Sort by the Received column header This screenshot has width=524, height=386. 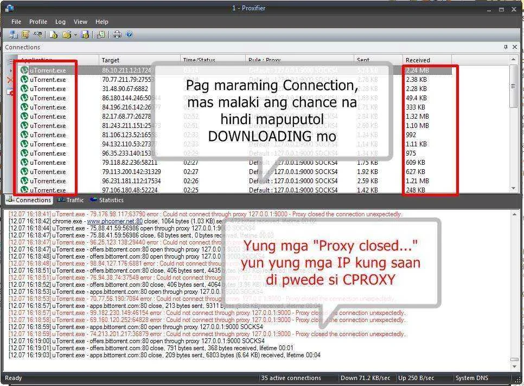point(427,60)
